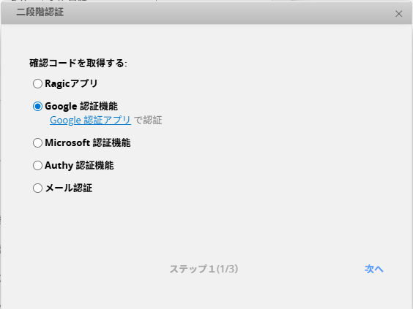The height and width of the screenshot is (309, 413).
Task: Close the 二段階認証 dialog with the X
Action: pyautogui.click(x=399, y=14)
